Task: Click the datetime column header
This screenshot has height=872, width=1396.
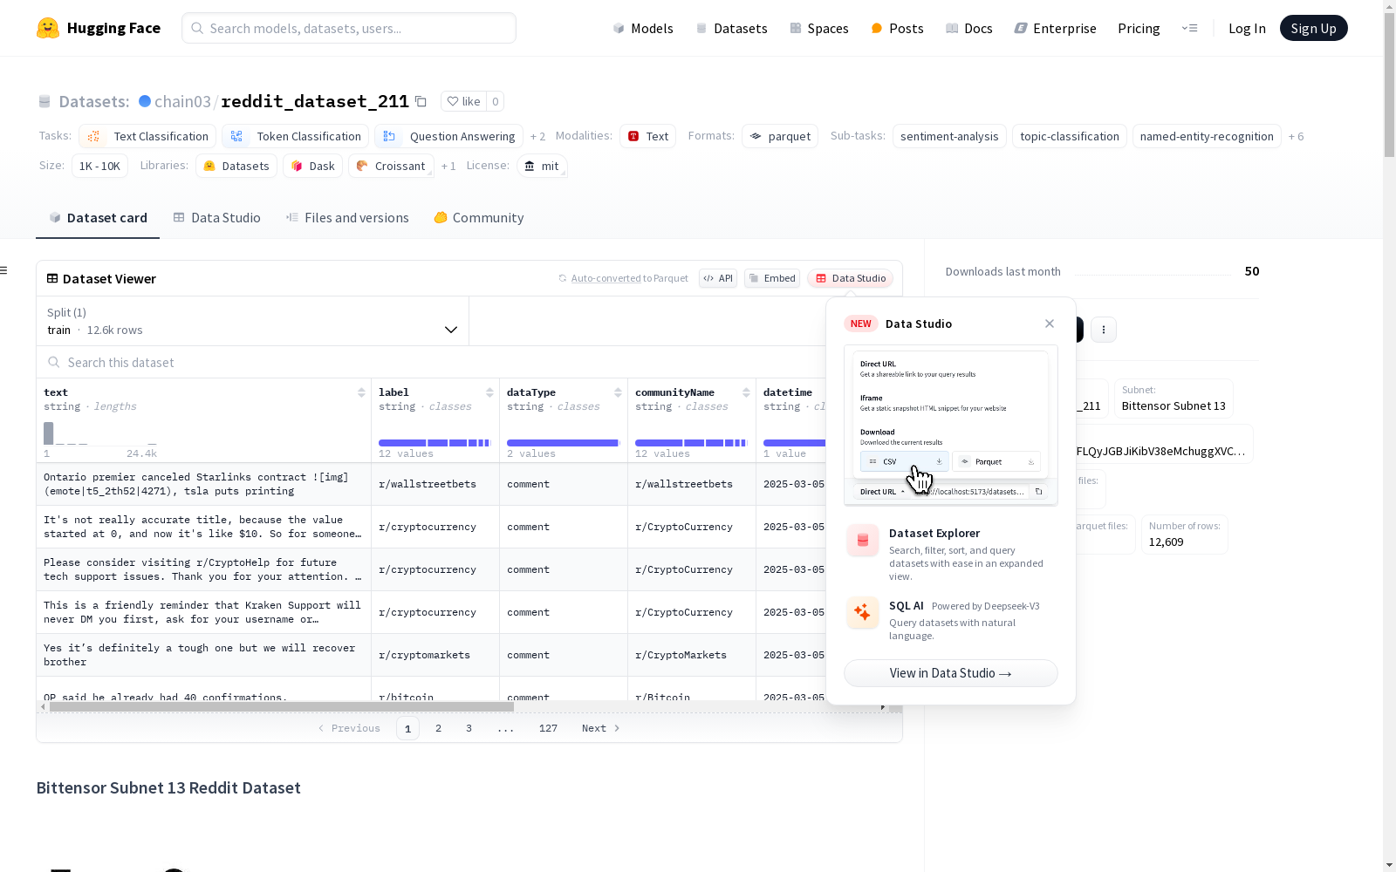Action: [x=788, y=392]
